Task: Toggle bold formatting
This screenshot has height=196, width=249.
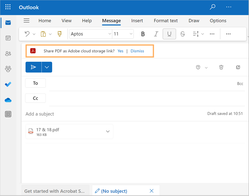Action: point(143,34)
